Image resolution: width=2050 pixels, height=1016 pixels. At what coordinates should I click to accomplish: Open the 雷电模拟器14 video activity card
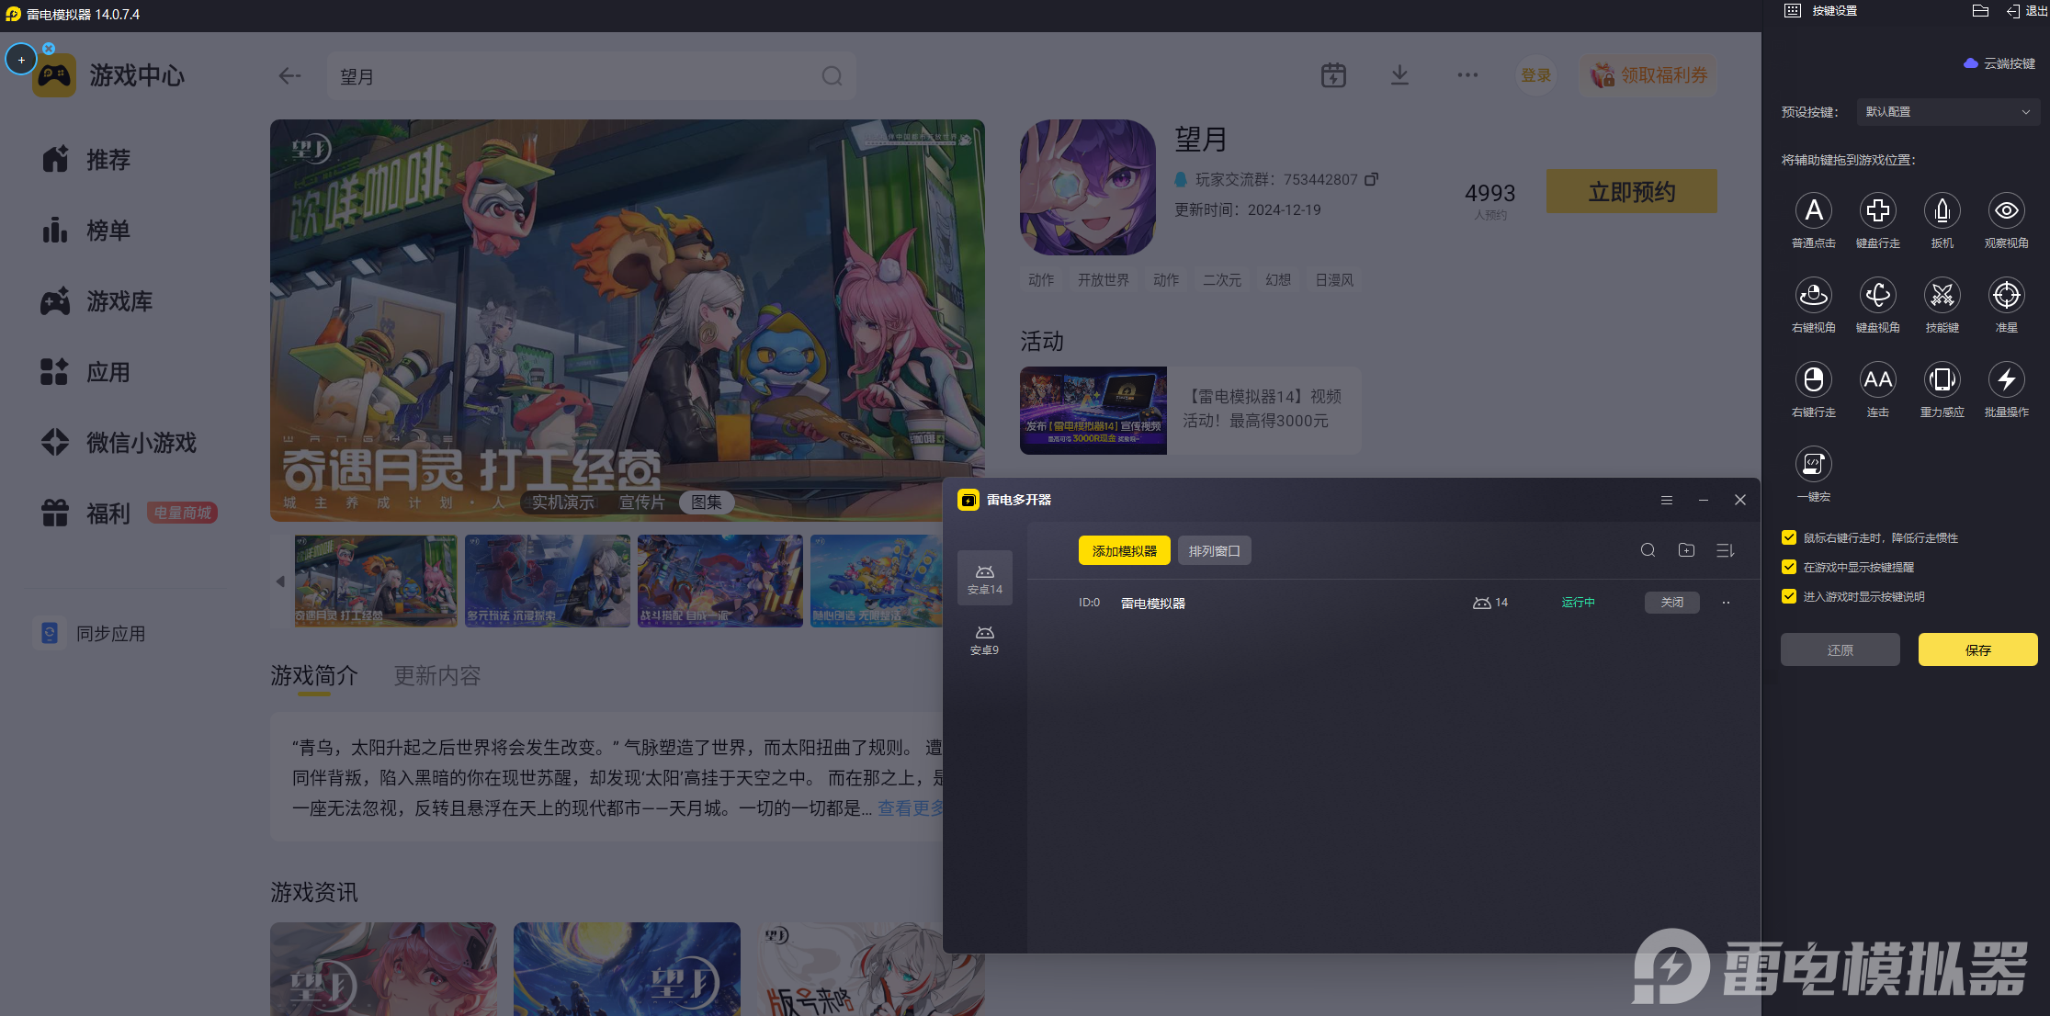[1189, 411]
